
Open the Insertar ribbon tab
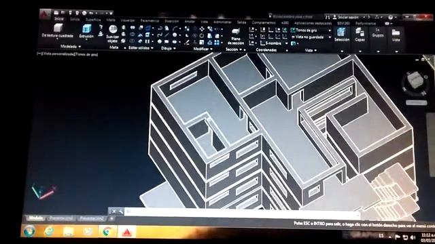[x=172, y=21]
